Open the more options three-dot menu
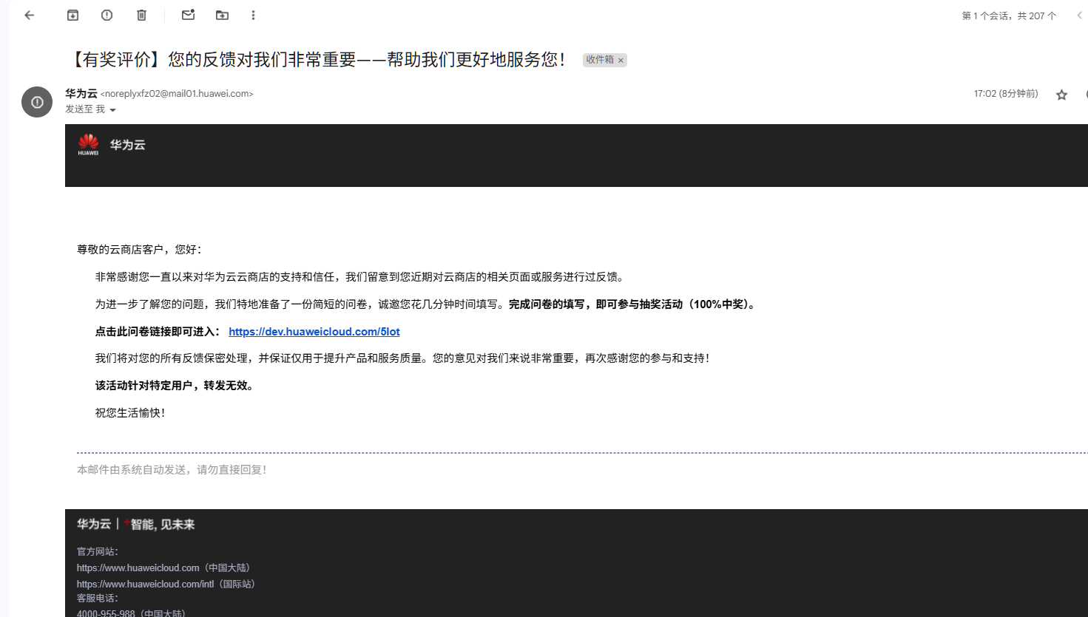 (x=253, y=15)
